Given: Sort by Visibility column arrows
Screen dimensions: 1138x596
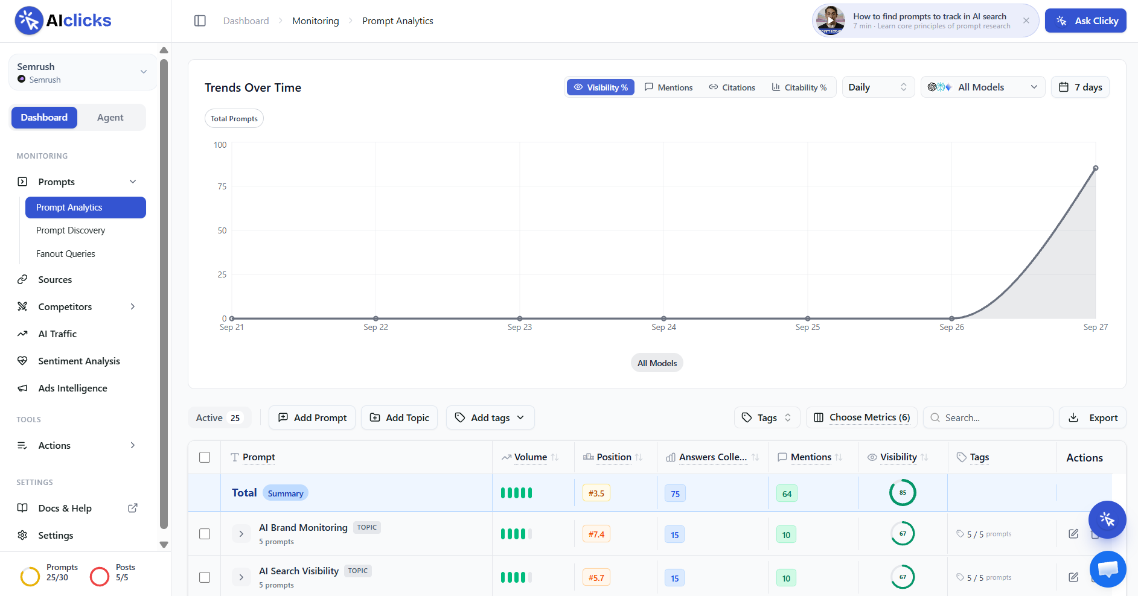Looking at the screenshot, I should point(924,457).
